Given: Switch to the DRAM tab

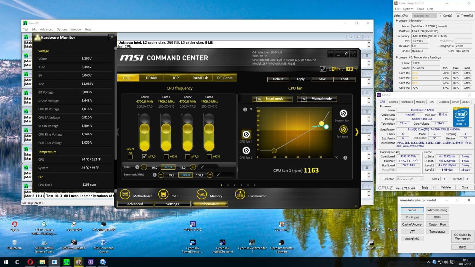Looking at the screenshot, I should pyautogui.click(x=151, y=78).
